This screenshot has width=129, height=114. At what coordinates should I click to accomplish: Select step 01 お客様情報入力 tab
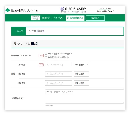point(75,18)
